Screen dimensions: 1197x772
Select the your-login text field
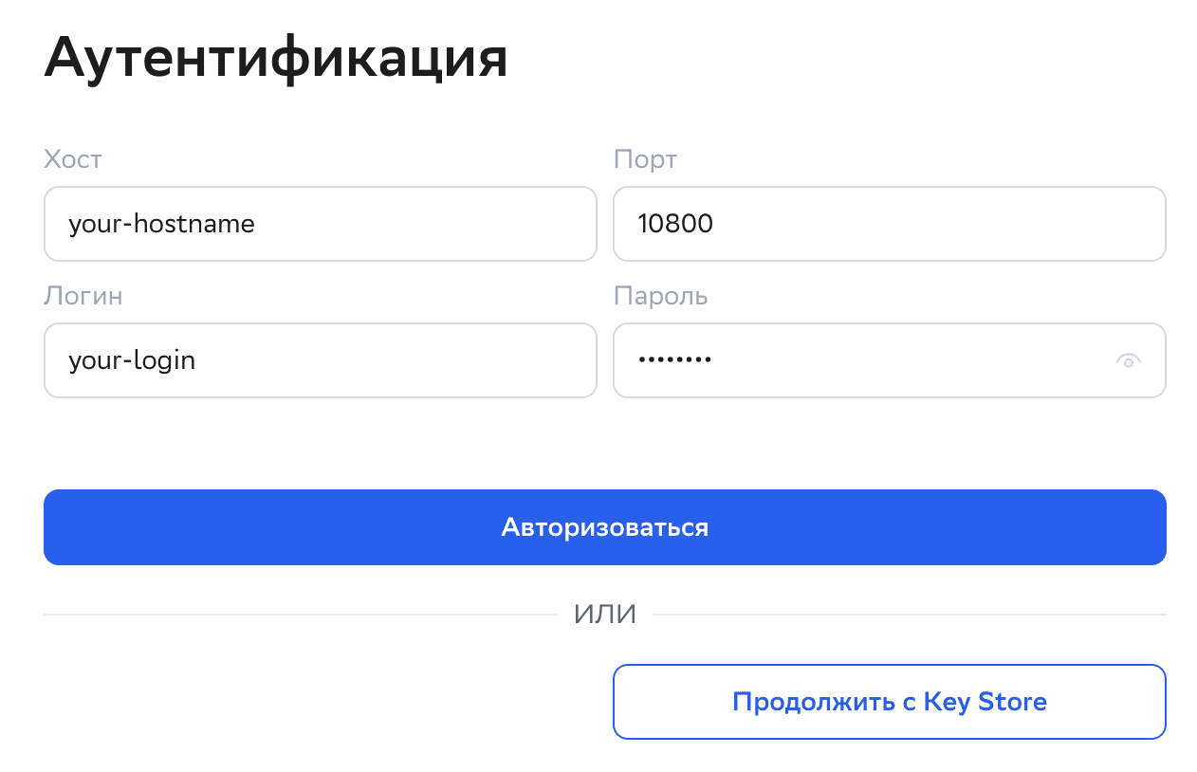320,360
